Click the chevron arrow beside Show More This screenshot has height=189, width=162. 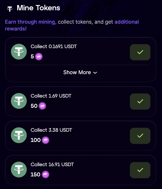point(95,73)
